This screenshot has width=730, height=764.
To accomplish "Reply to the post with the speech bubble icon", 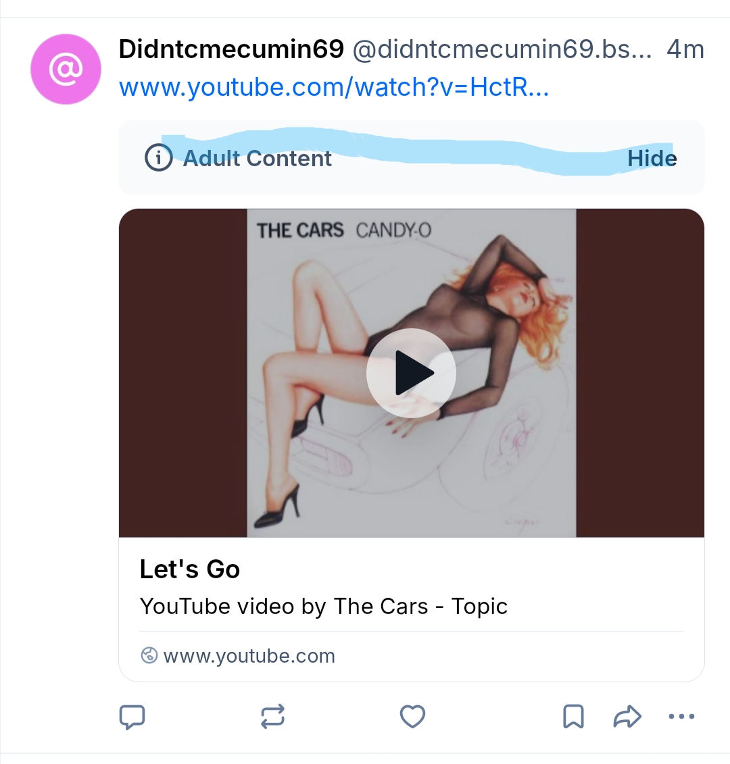I will tap(132, 717).
